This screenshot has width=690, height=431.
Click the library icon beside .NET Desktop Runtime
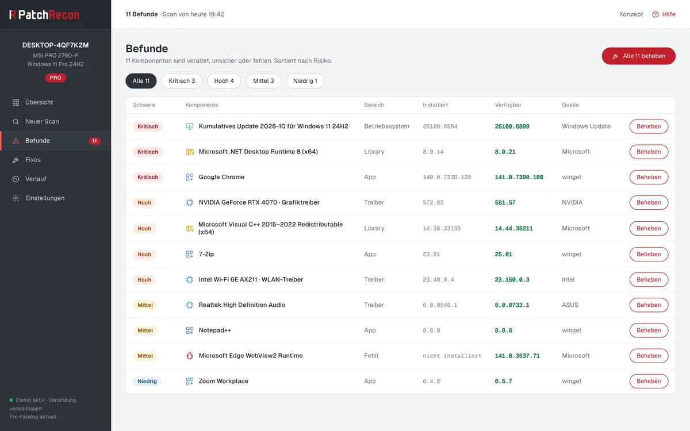(190, 152)
